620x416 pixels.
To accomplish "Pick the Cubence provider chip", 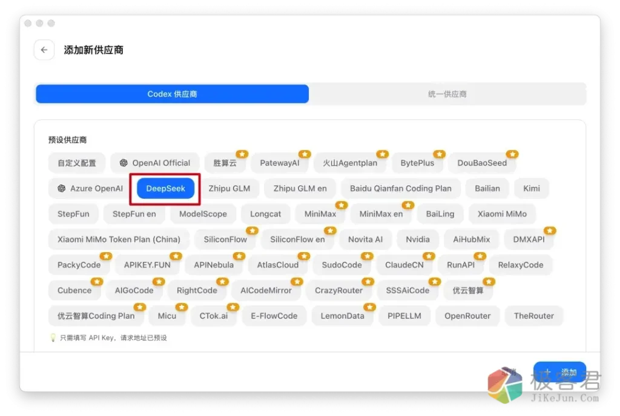I will tap(74, 290).
